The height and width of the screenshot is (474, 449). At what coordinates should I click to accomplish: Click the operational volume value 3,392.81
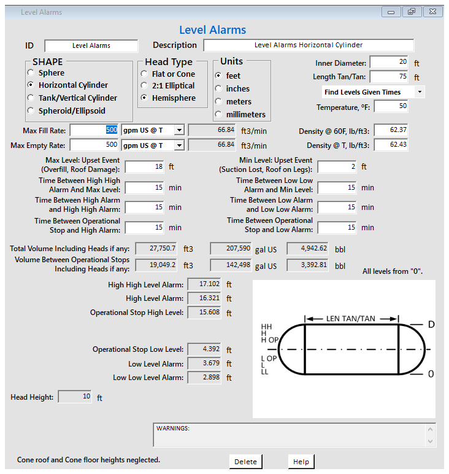[x=307, y=265]
